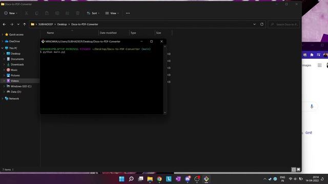Image resolution: width=328 pixels, height=184 pixels.
Task: Select Network in the navigation pane
Action: [14, 99]
